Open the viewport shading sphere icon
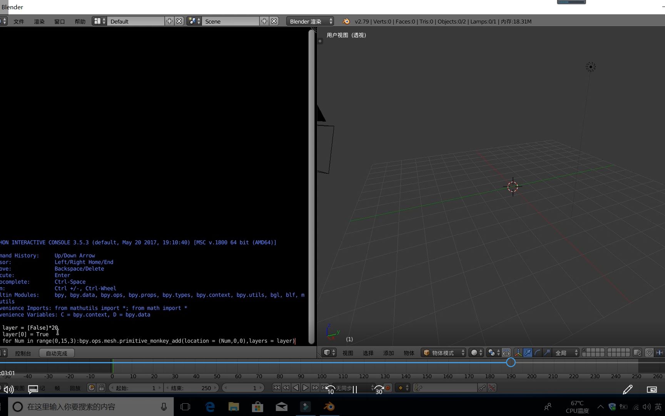The width and height of the screenshot is (665, 416). (x=474, y=352)
